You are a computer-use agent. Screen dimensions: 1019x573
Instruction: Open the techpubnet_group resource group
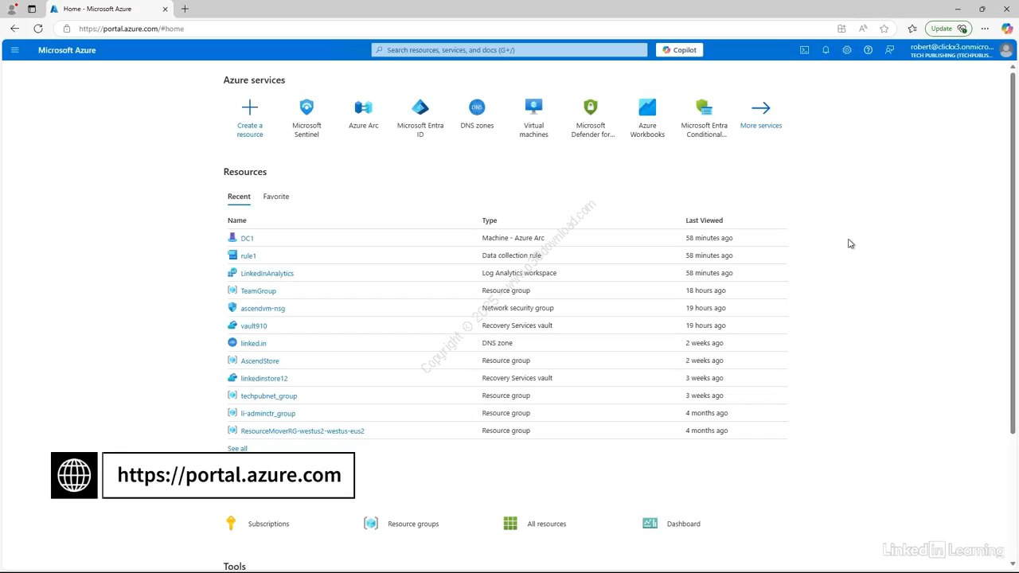(x=269, y=396)
